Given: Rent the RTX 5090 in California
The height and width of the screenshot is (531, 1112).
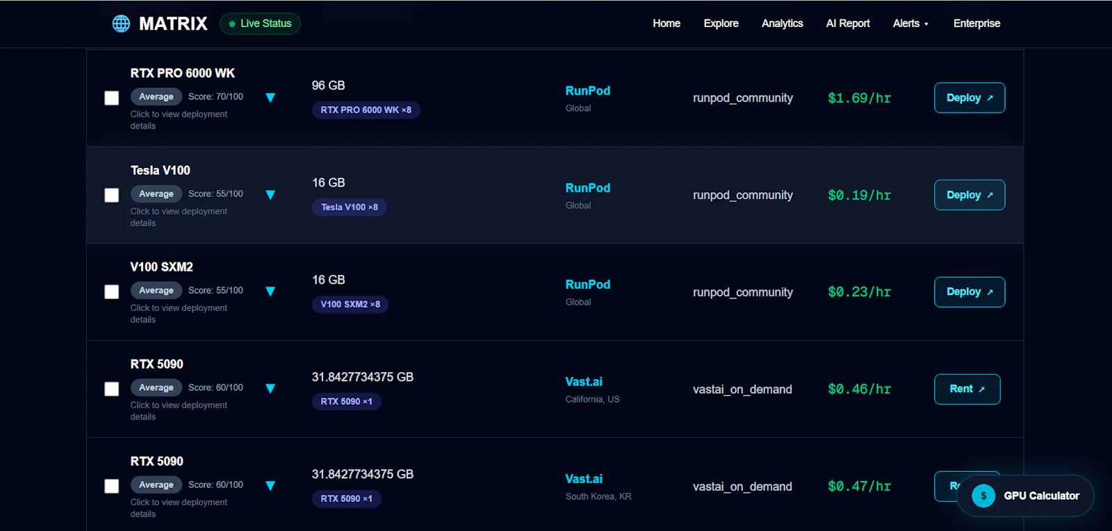Looking at the screenshot, I should tap(967, 389).
